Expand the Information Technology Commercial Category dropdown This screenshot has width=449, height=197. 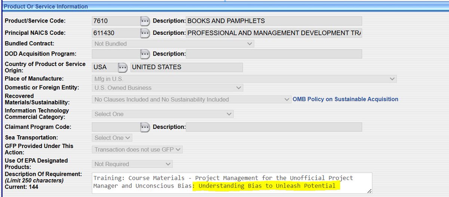(162, 114)
